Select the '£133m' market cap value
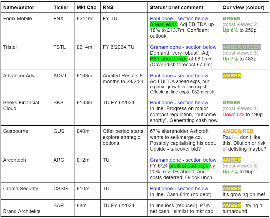The height and width of the screenshot is (218, 270). 84,103
